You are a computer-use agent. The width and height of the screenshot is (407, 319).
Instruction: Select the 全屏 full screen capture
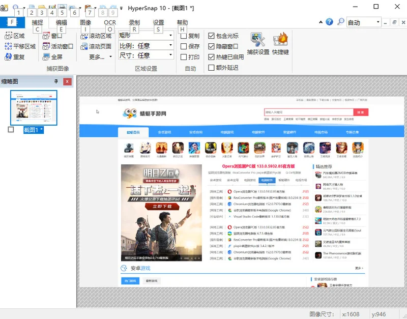pyautogui.click(x=52, y=57)
